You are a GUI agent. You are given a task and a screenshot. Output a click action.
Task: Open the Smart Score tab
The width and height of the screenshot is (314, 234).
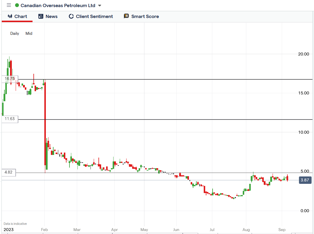pos(141,17)
